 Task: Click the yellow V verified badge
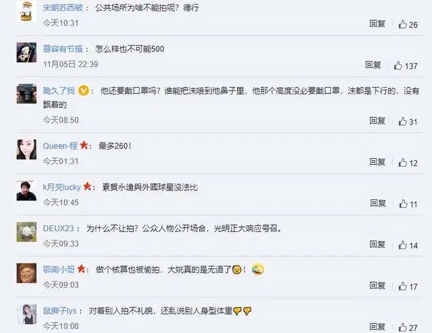pos(84,91)
